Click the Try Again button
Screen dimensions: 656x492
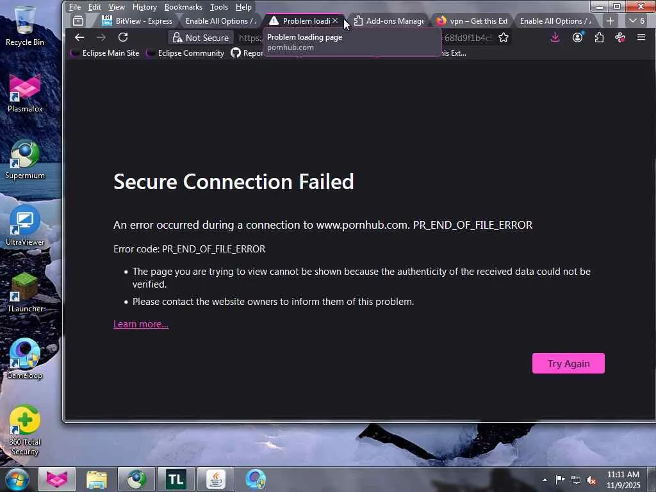568,363
